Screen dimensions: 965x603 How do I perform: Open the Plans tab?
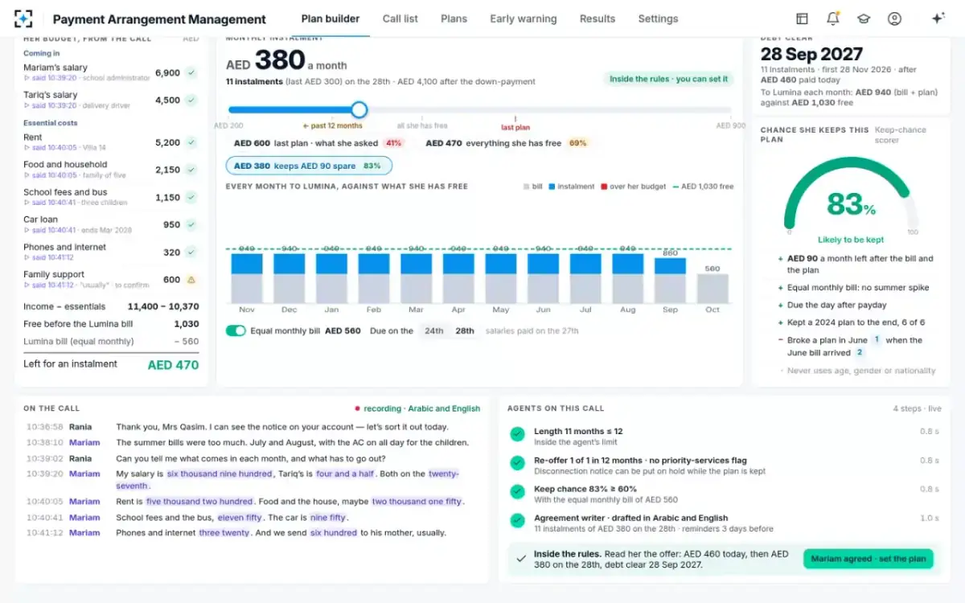point(454,18)
